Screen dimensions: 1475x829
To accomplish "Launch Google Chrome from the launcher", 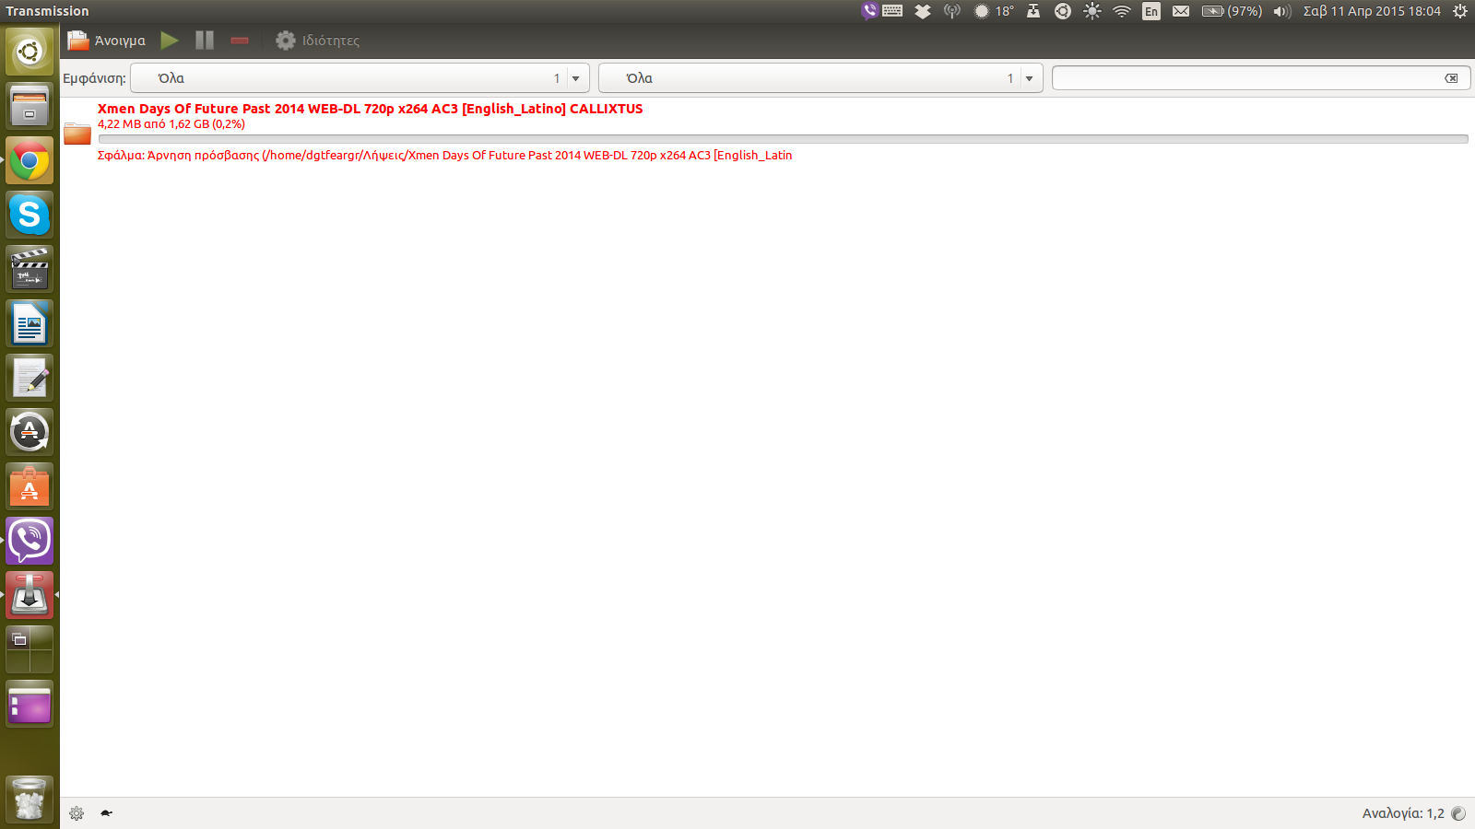I will coord(29,160).
